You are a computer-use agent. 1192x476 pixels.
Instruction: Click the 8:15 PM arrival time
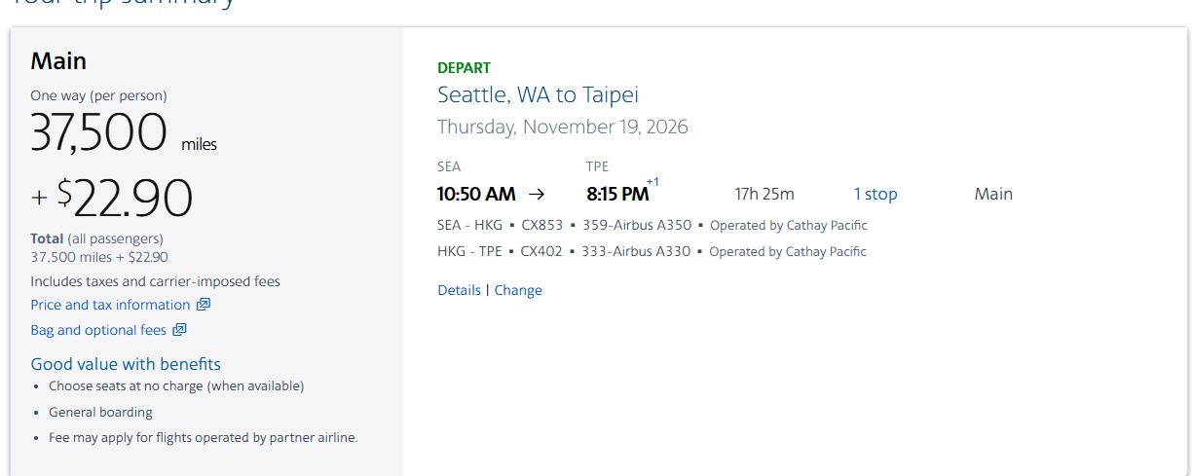(617, 194)
